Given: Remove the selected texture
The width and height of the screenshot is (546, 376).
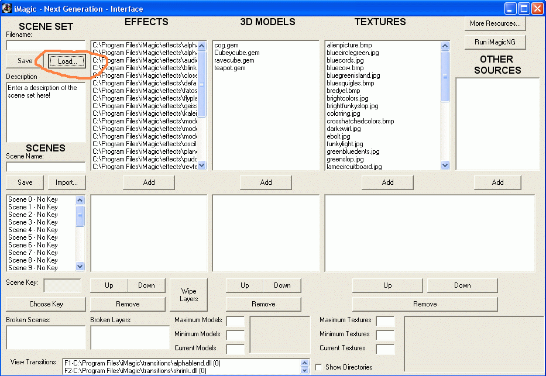Looking at the screenshot, I should [x=425, y=304].
